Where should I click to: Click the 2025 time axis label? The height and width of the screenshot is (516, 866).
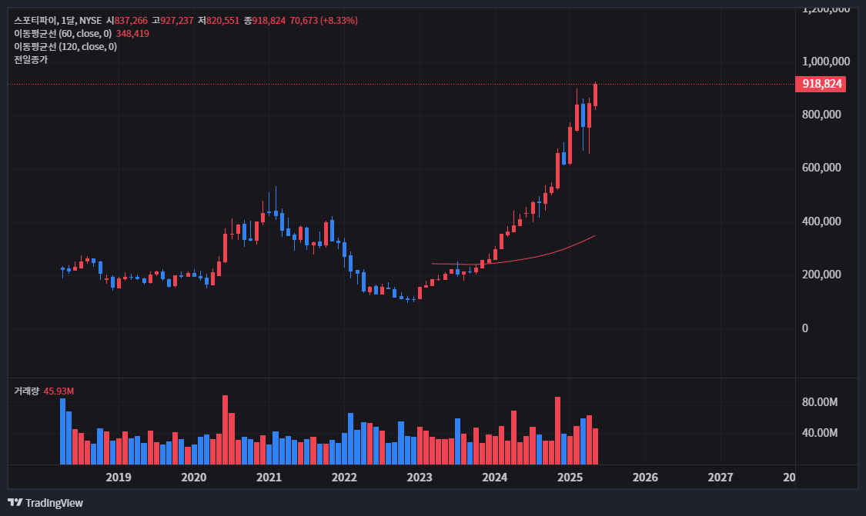[x=570, y=478]
